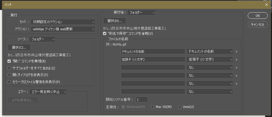Click the 選択(C)... source folder button
Screen dimensions: 272x117
pos(19,47)
